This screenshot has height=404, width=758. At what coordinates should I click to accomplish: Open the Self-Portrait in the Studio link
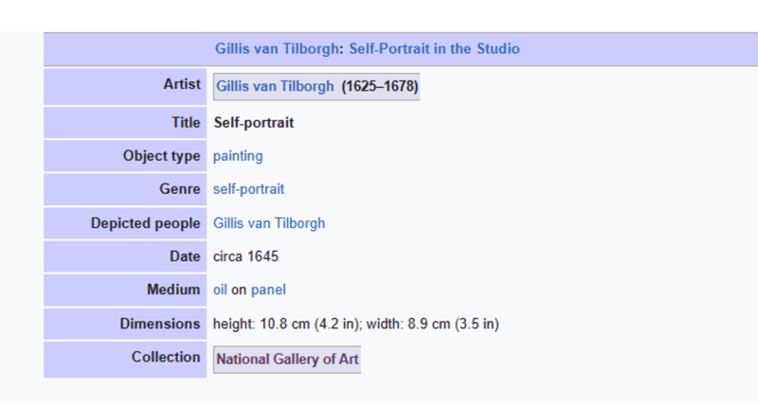[x=434, y=49]
